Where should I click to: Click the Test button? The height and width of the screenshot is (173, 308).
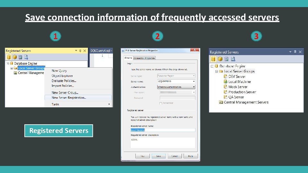tap(142, 156)
